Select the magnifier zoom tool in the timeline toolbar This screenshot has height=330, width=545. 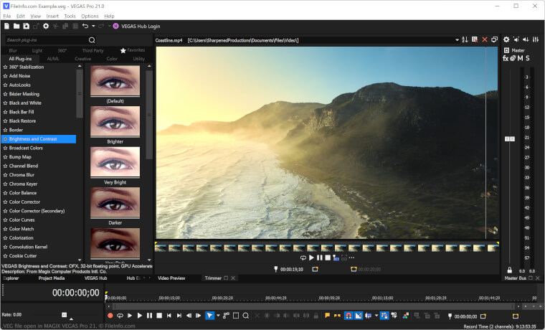(x=245, y=316)
